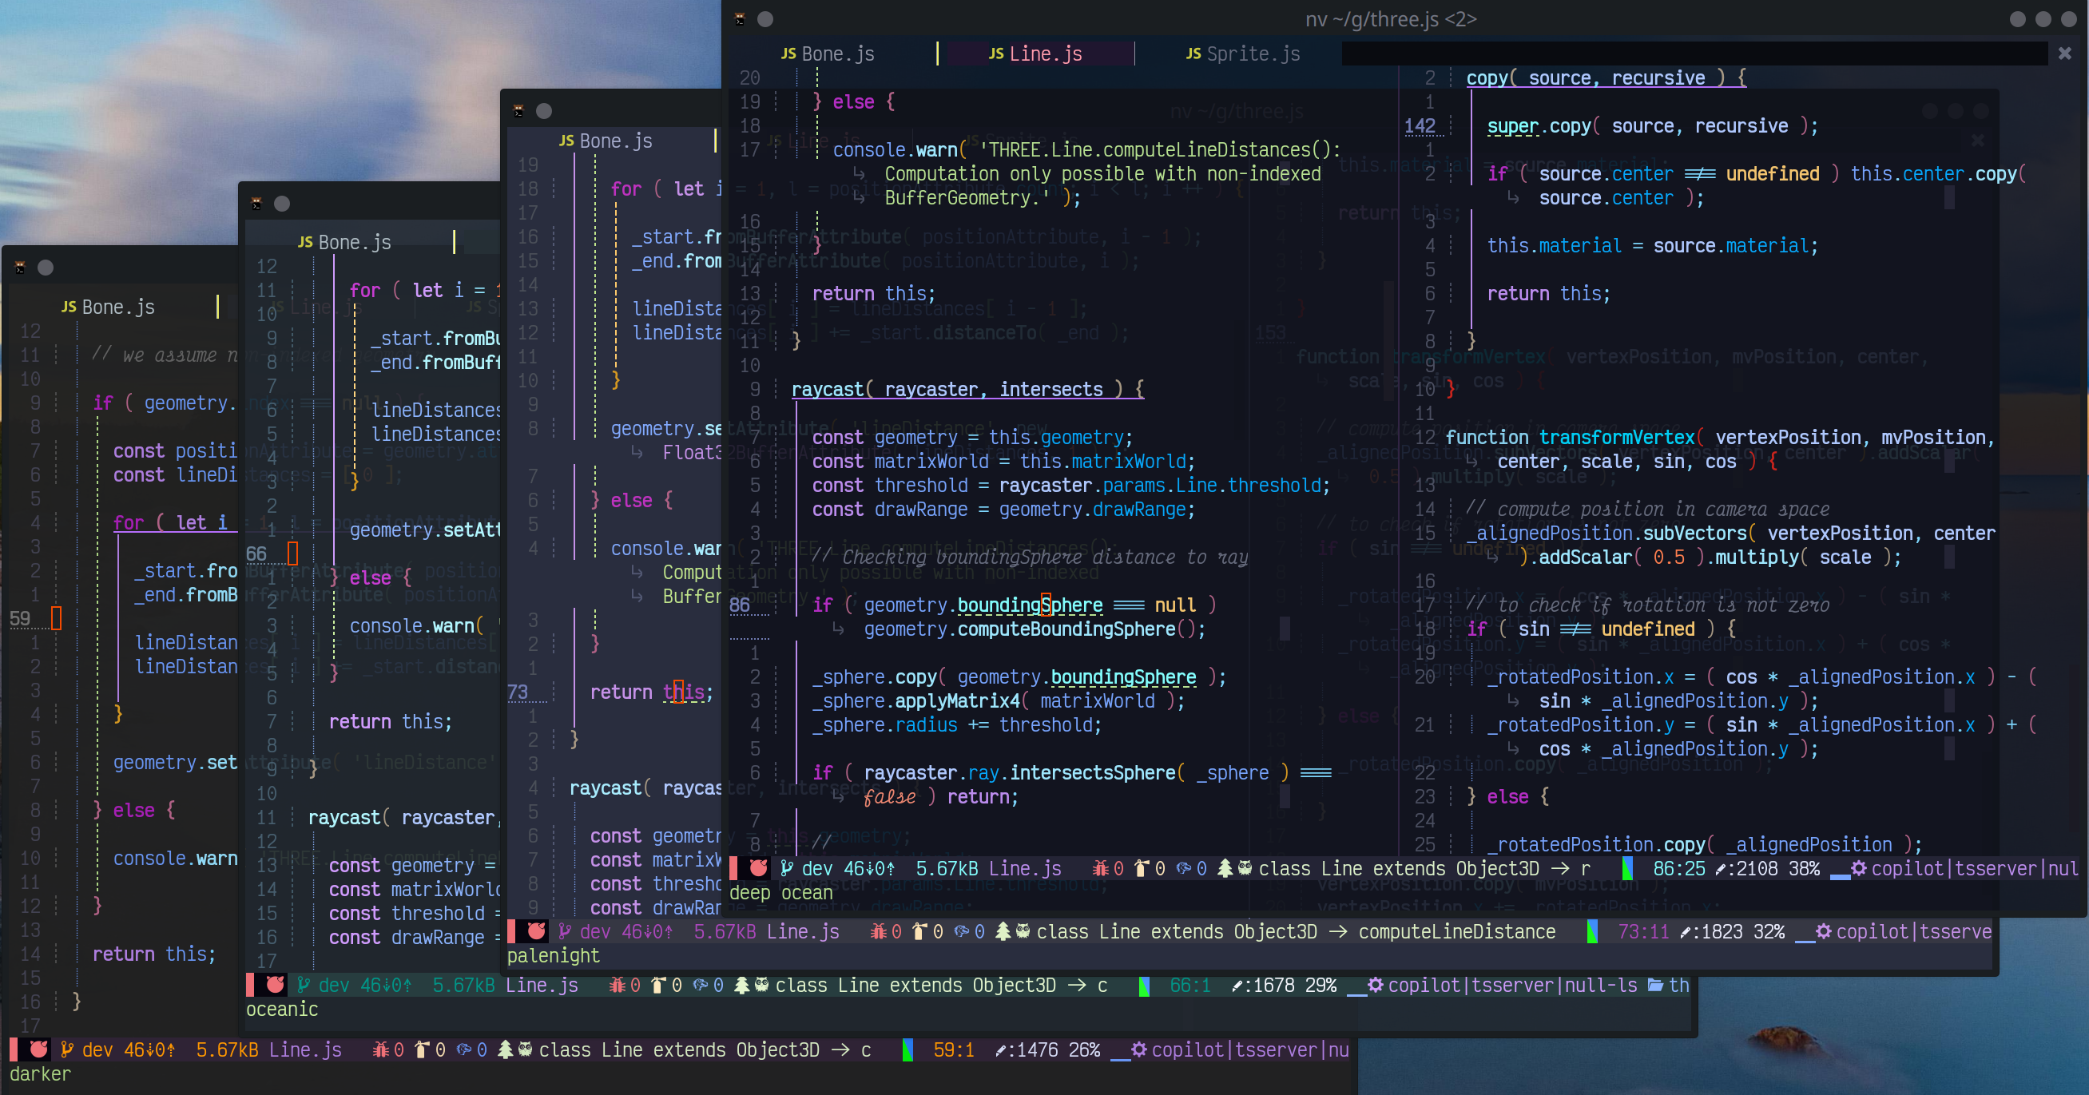
Task: Click the 'oceanic' command line text
Action: [x=281, y=1009]
